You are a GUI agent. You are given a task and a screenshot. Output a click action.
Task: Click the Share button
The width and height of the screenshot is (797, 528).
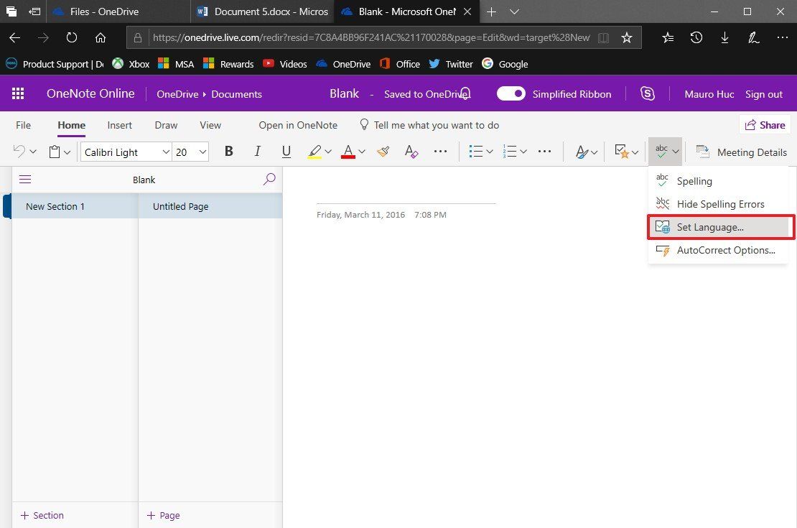[765, 124]
